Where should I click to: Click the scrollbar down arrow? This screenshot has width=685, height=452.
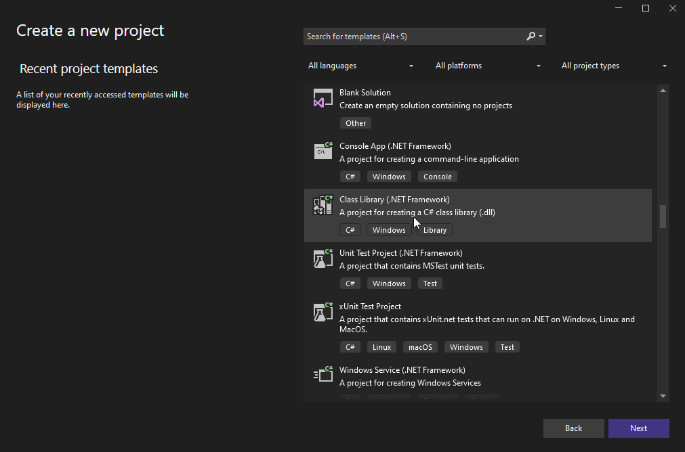pos(663,396)
